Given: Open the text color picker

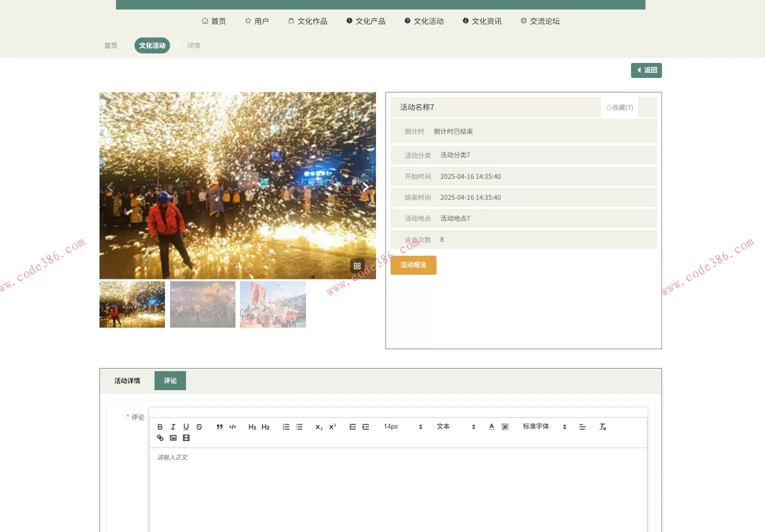Looking at the screenshot, I should [x=491, y=427].
